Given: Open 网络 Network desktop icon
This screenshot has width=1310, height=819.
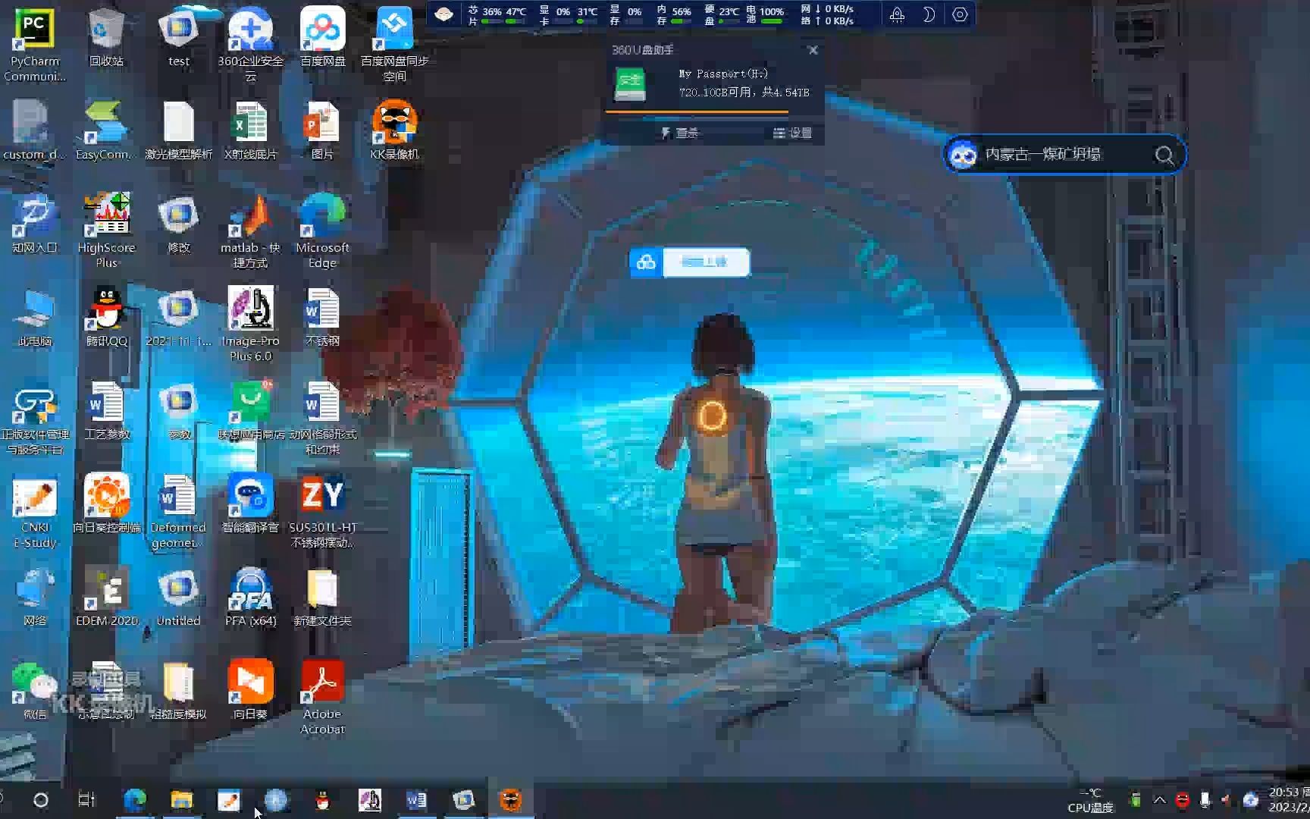Looking at the screenshot, I should 34,598.
